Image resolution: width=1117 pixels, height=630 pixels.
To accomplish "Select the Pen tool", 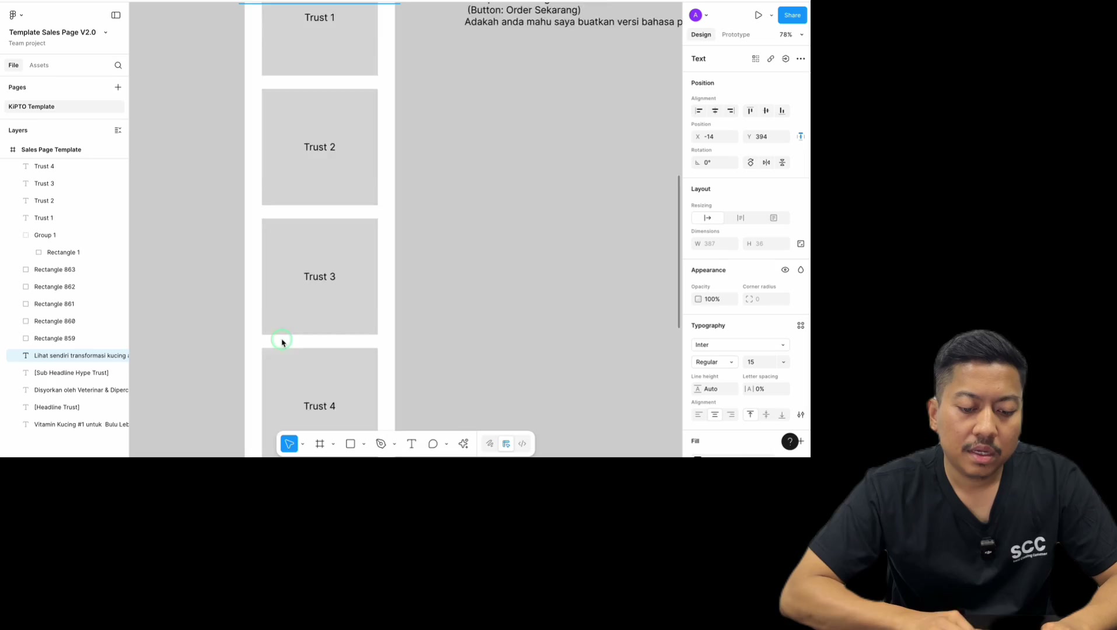I will tap(381, 444).
